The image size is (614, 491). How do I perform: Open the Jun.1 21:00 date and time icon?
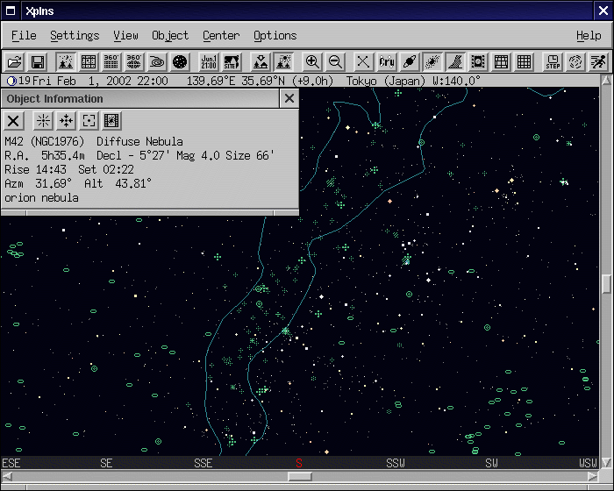(x=209, y=62)
